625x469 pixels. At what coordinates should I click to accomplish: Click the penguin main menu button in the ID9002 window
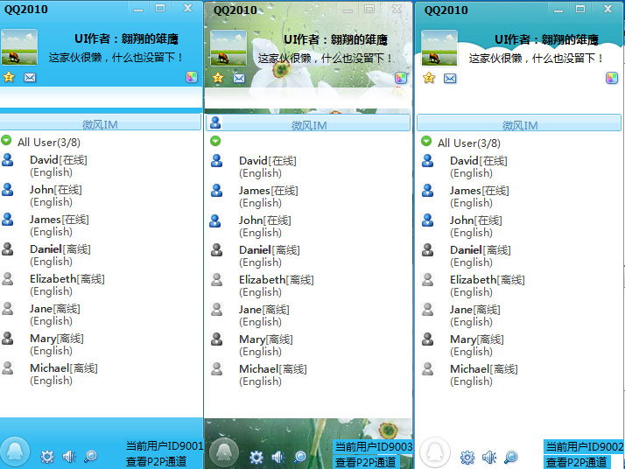click(435, 452)
